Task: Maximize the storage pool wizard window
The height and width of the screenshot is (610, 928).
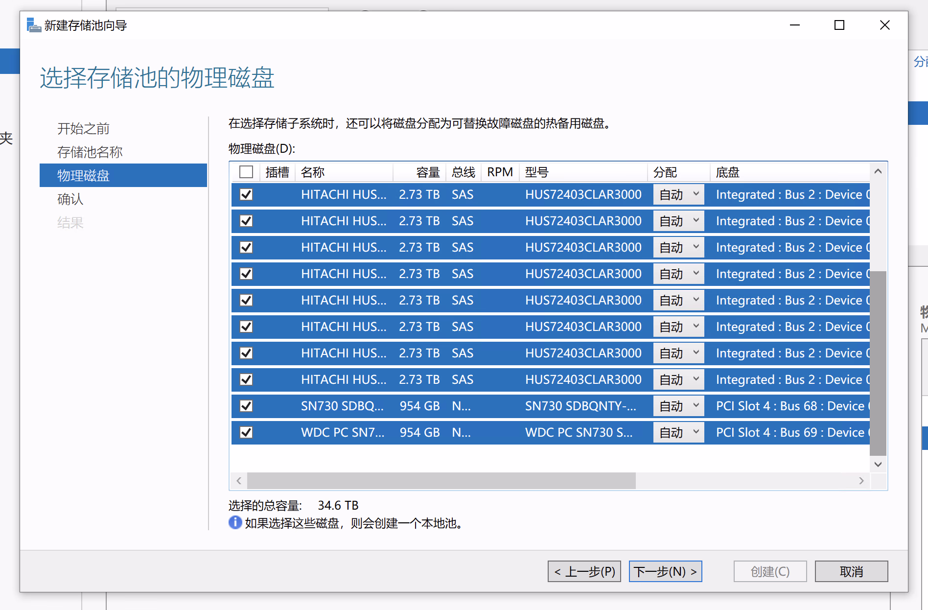Action: click(839, 25)
